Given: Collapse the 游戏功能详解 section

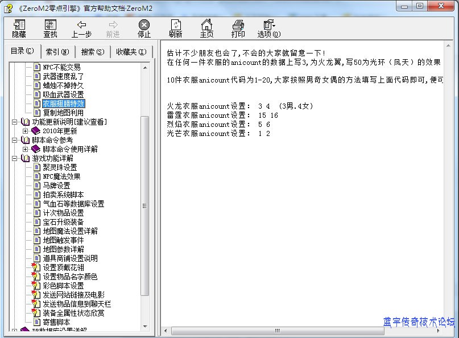Looking at the screenshot, I should point(15,158).
